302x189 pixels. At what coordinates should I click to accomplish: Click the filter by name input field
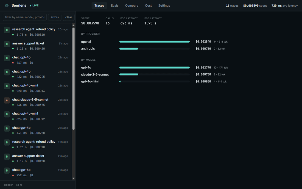[x=25, y=17]
